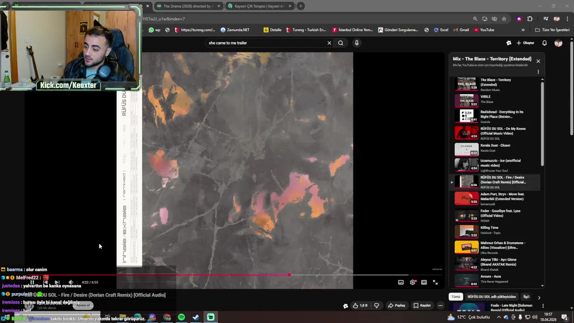Expand hidden bookmarks with double chevron
The image size is (574, 323).
(523, 30)
